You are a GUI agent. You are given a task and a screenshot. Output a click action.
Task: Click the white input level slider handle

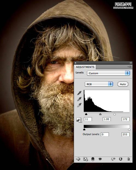(114, 114)
